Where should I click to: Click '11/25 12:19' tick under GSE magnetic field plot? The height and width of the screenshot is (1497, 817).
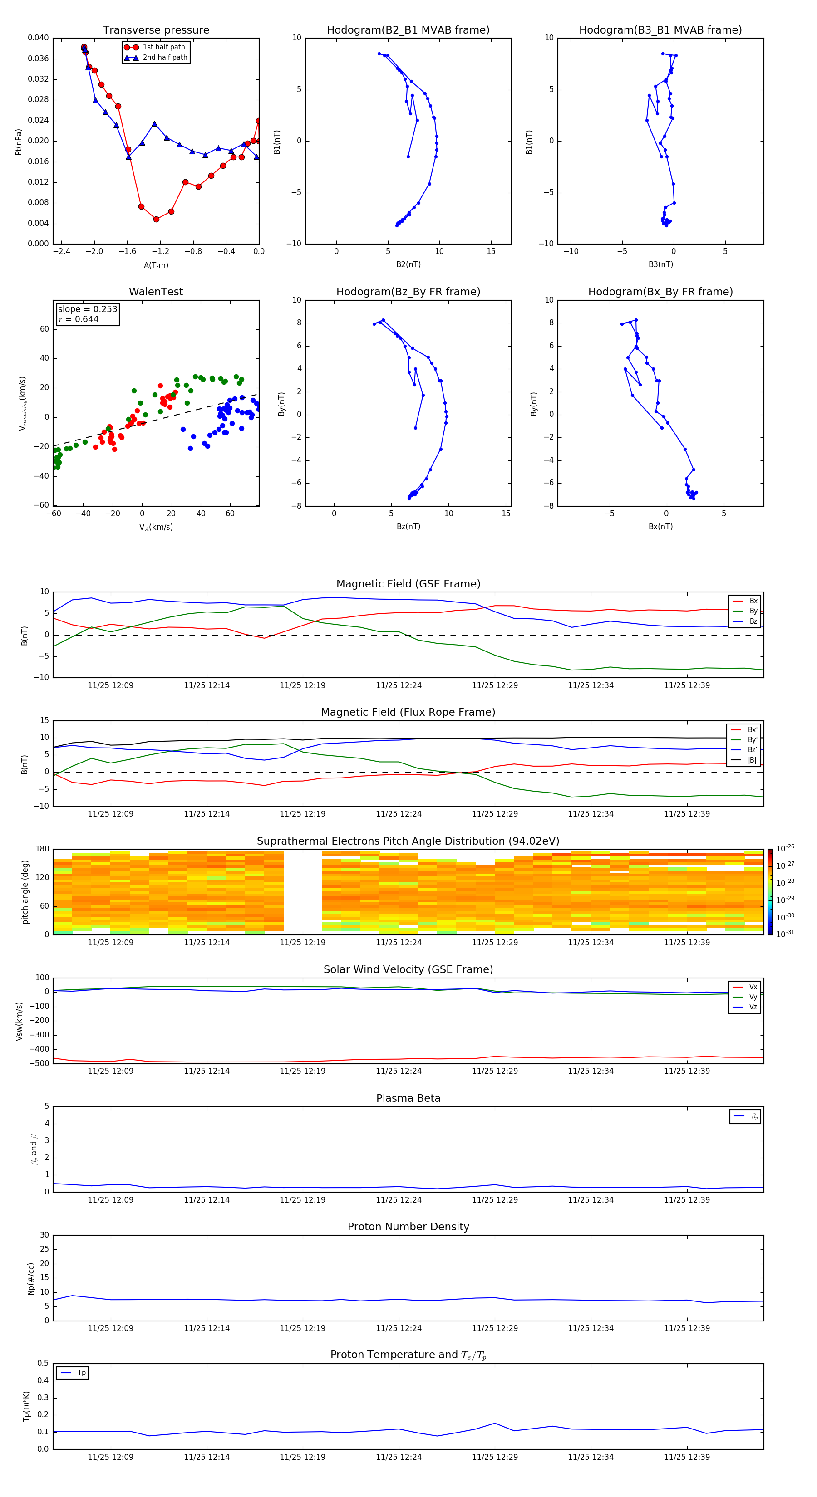[x=302, y=686]
